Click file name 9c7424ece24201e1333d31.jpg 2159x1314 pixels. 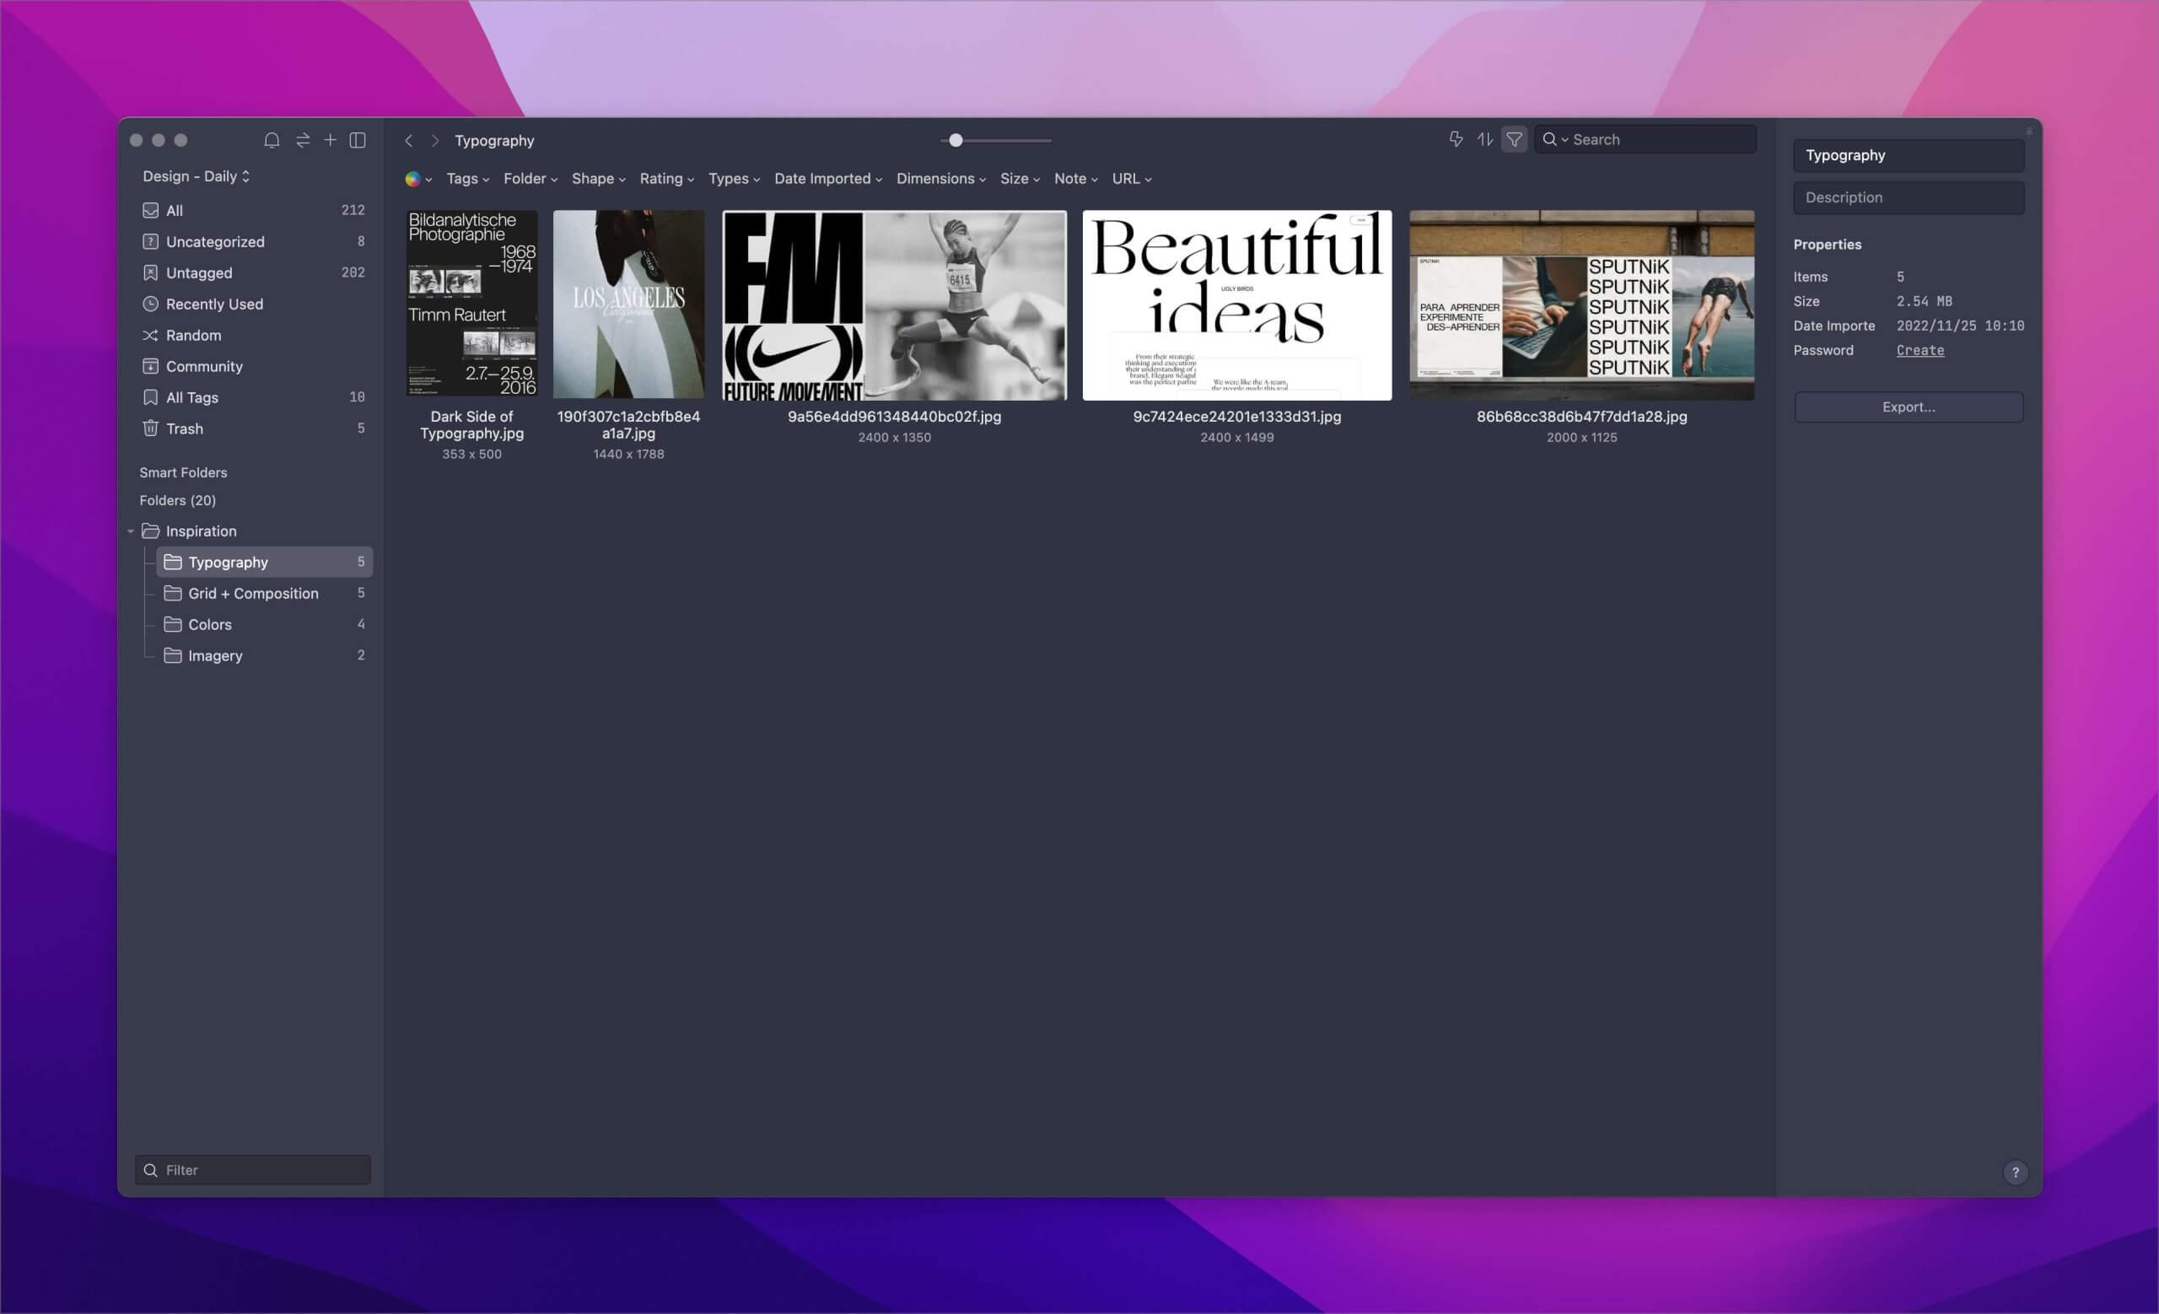pyautogui.click(x=1236, y=417)
